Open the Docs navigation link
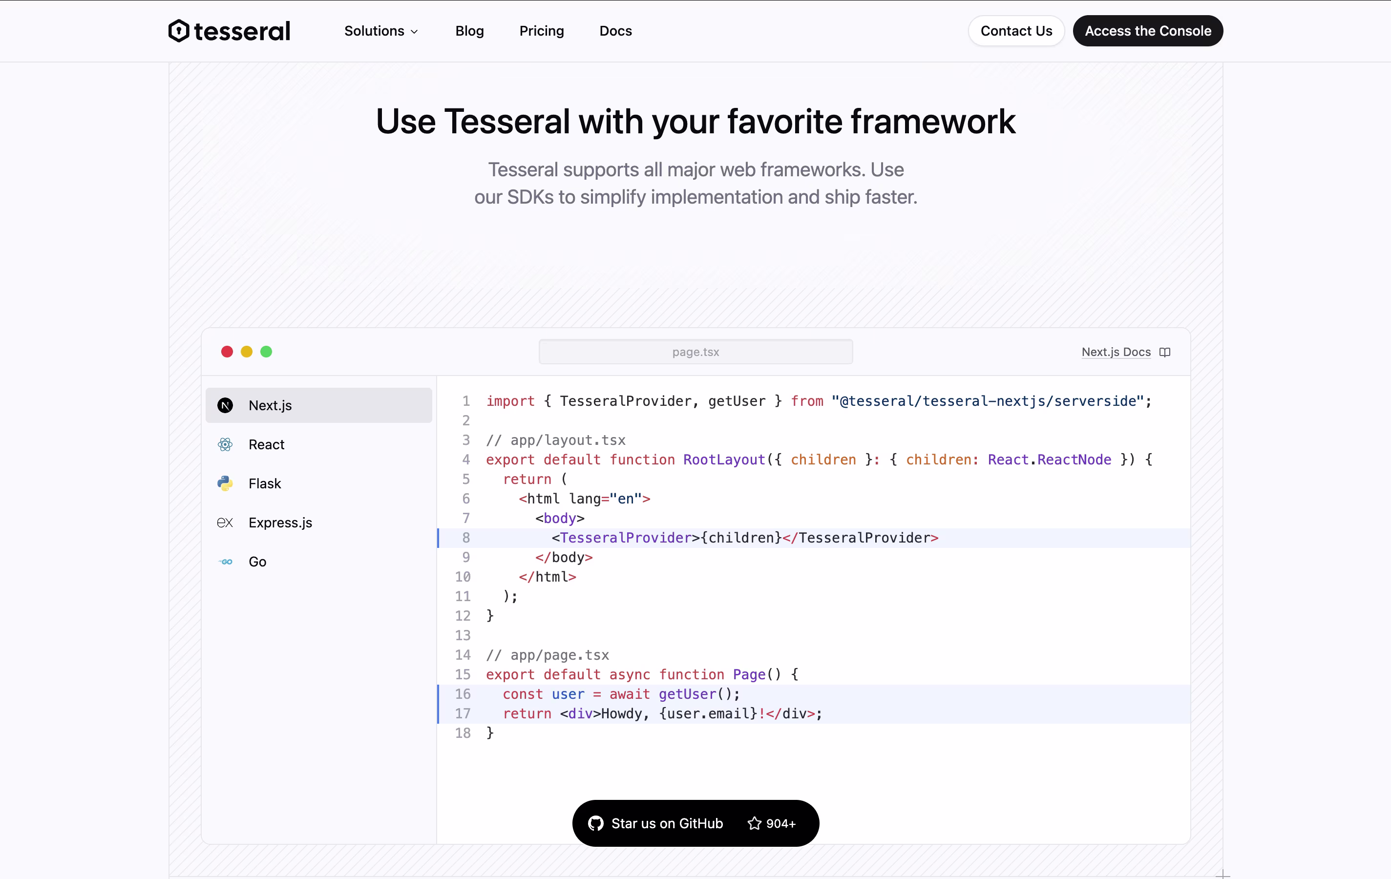Screen dimensions: 1391x879 coord(615,31)
